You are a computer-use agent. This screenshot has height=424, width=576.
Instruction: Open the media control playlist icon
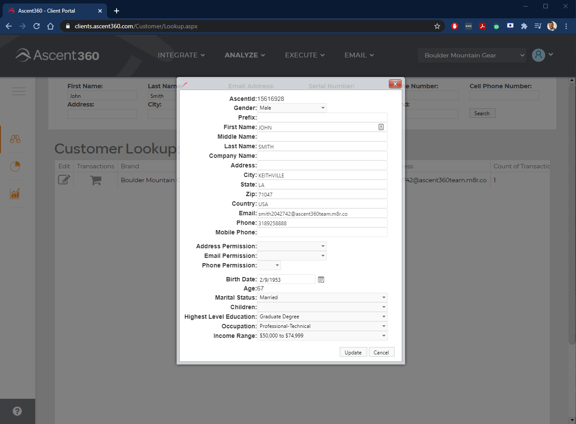coord(538,26)
